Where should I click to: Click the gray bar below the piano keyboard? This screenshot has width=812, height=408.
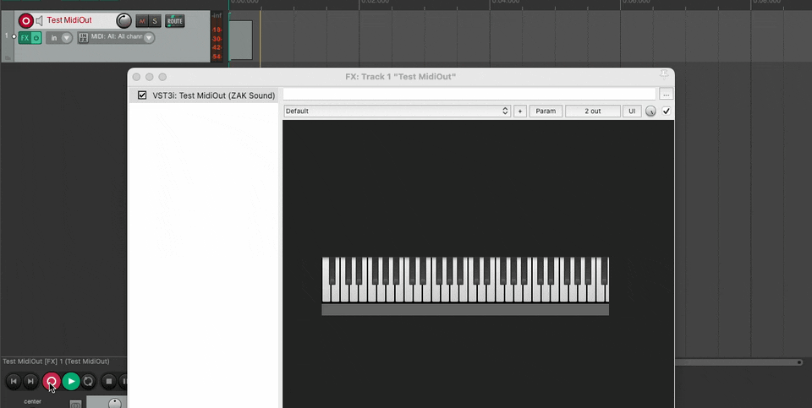465,309
